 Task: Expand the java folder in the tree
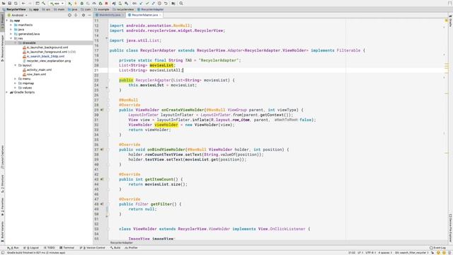coord(11,30)
